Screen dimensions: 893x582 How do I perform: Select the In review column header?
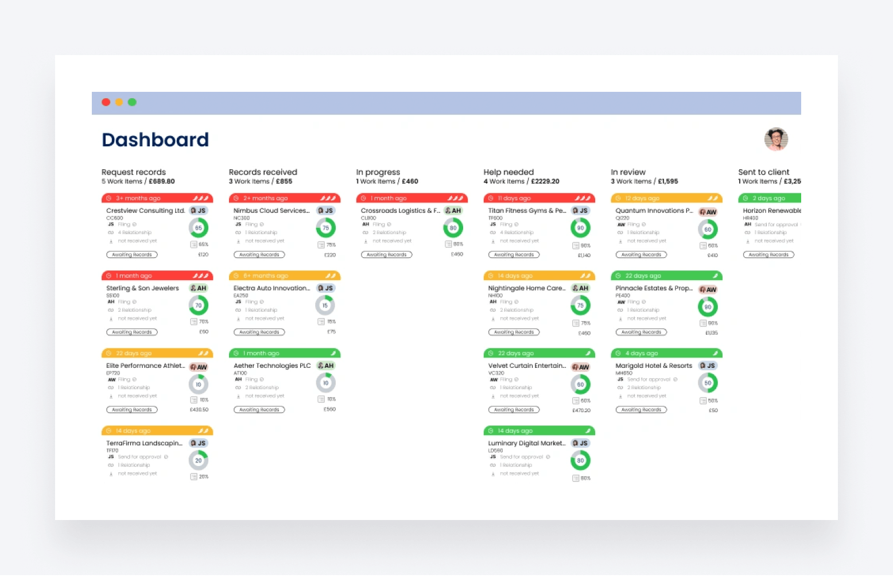click(x=628, y=172)
